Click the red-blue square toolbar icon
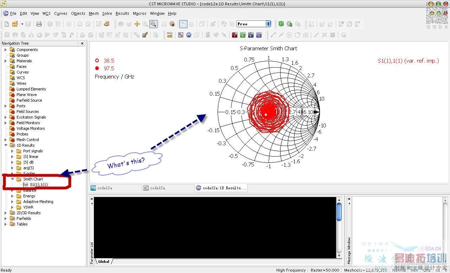The height and width of the screenshot is (273, 450). tap(181, 35)
